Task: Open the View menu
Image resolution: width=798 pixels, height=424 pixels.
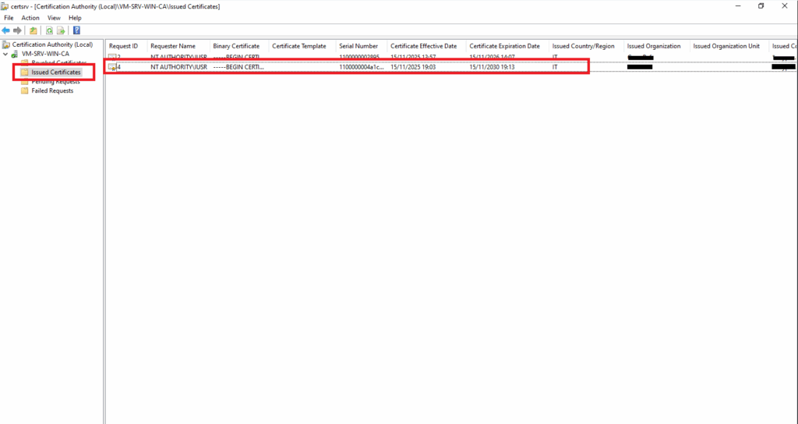Action: [x=54, y=18]
